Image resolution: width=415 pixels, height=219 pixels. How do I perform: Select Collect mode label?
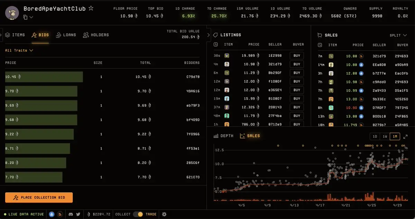tap(123, 214)
